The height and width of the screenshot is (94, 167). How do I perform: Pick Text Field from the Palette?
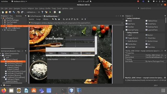click(130, 47)
